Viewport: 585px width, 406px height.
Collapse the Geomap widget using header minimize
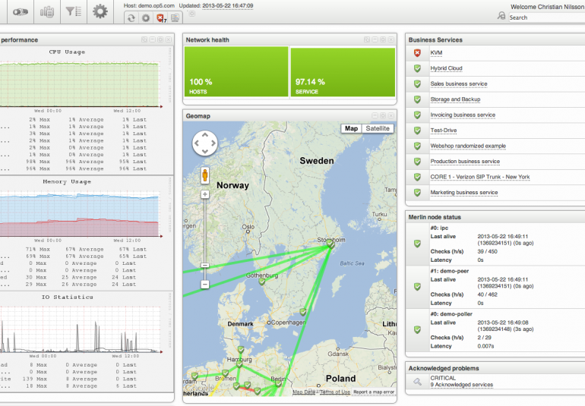coord(375,116)
